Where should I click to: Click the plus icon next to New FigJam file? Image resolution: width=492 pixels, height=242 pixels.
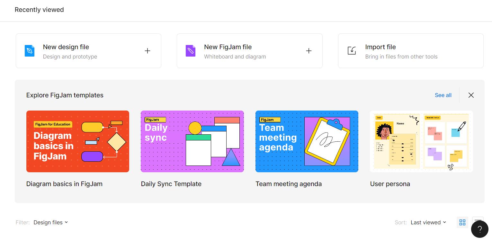(309, 50)
